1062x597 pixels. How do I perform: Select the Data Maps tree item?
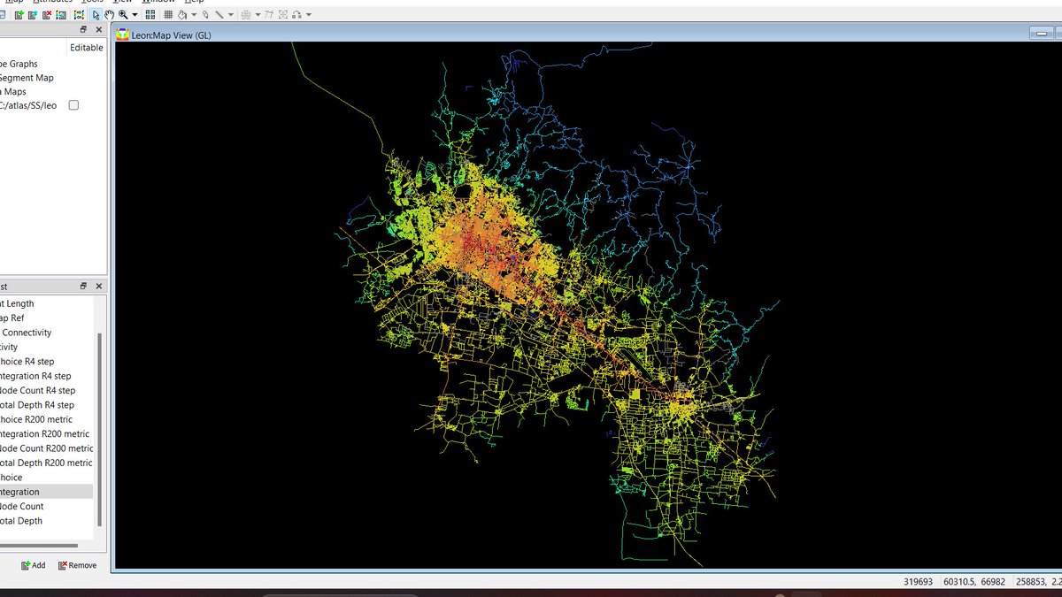click(x=13, y=91)
